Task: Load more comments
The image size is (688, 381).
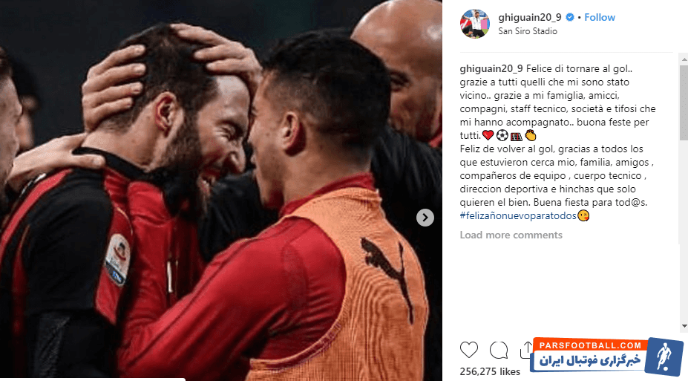Action: pyautogui.click(x=511, y=235)
